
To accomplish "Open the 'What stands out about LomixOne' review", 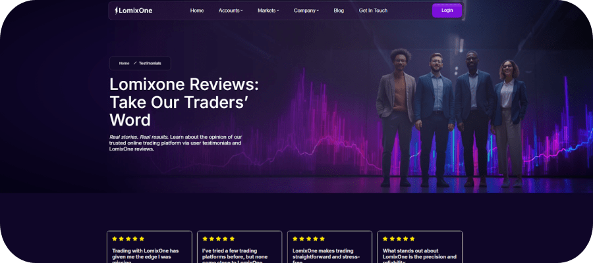I will pyautogui.click(x=420, y=252).
